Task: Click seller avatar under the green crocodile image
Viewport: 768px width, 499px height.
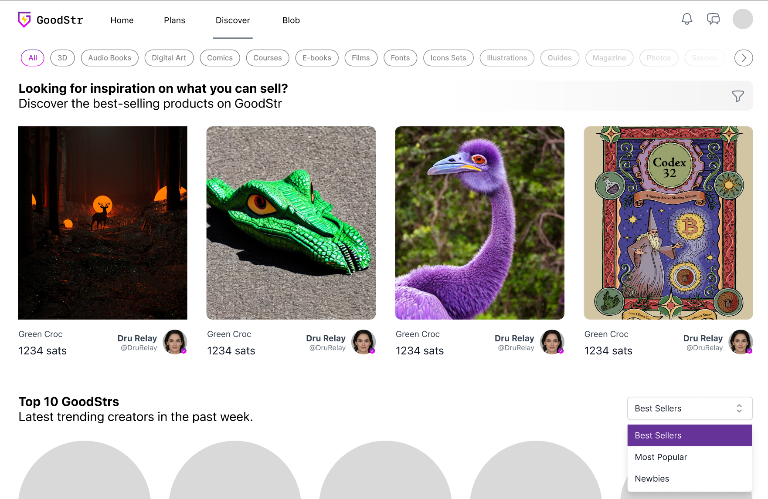Action: click(x=364, y=342)
